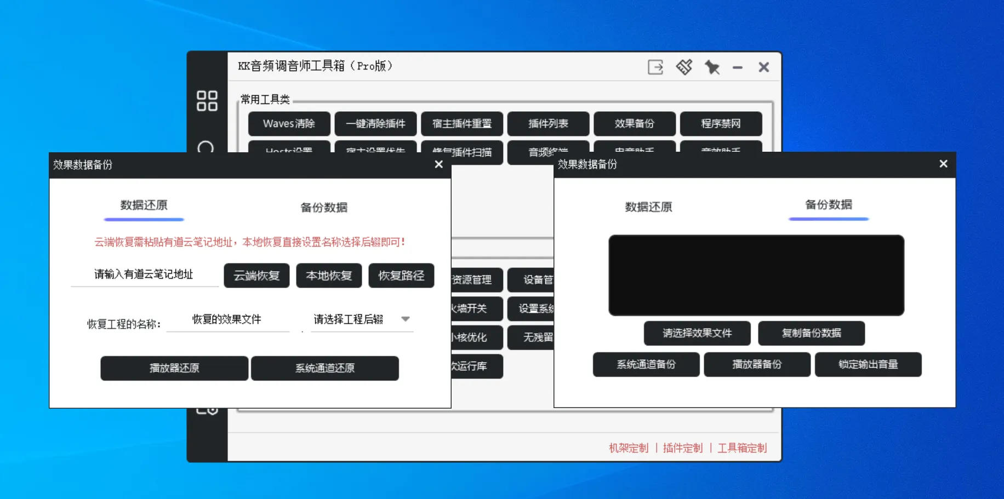1004x499 pixels.
Task: Minimize the KK toolbox main window
Action: pyautogui.click(x=738, y=67)
